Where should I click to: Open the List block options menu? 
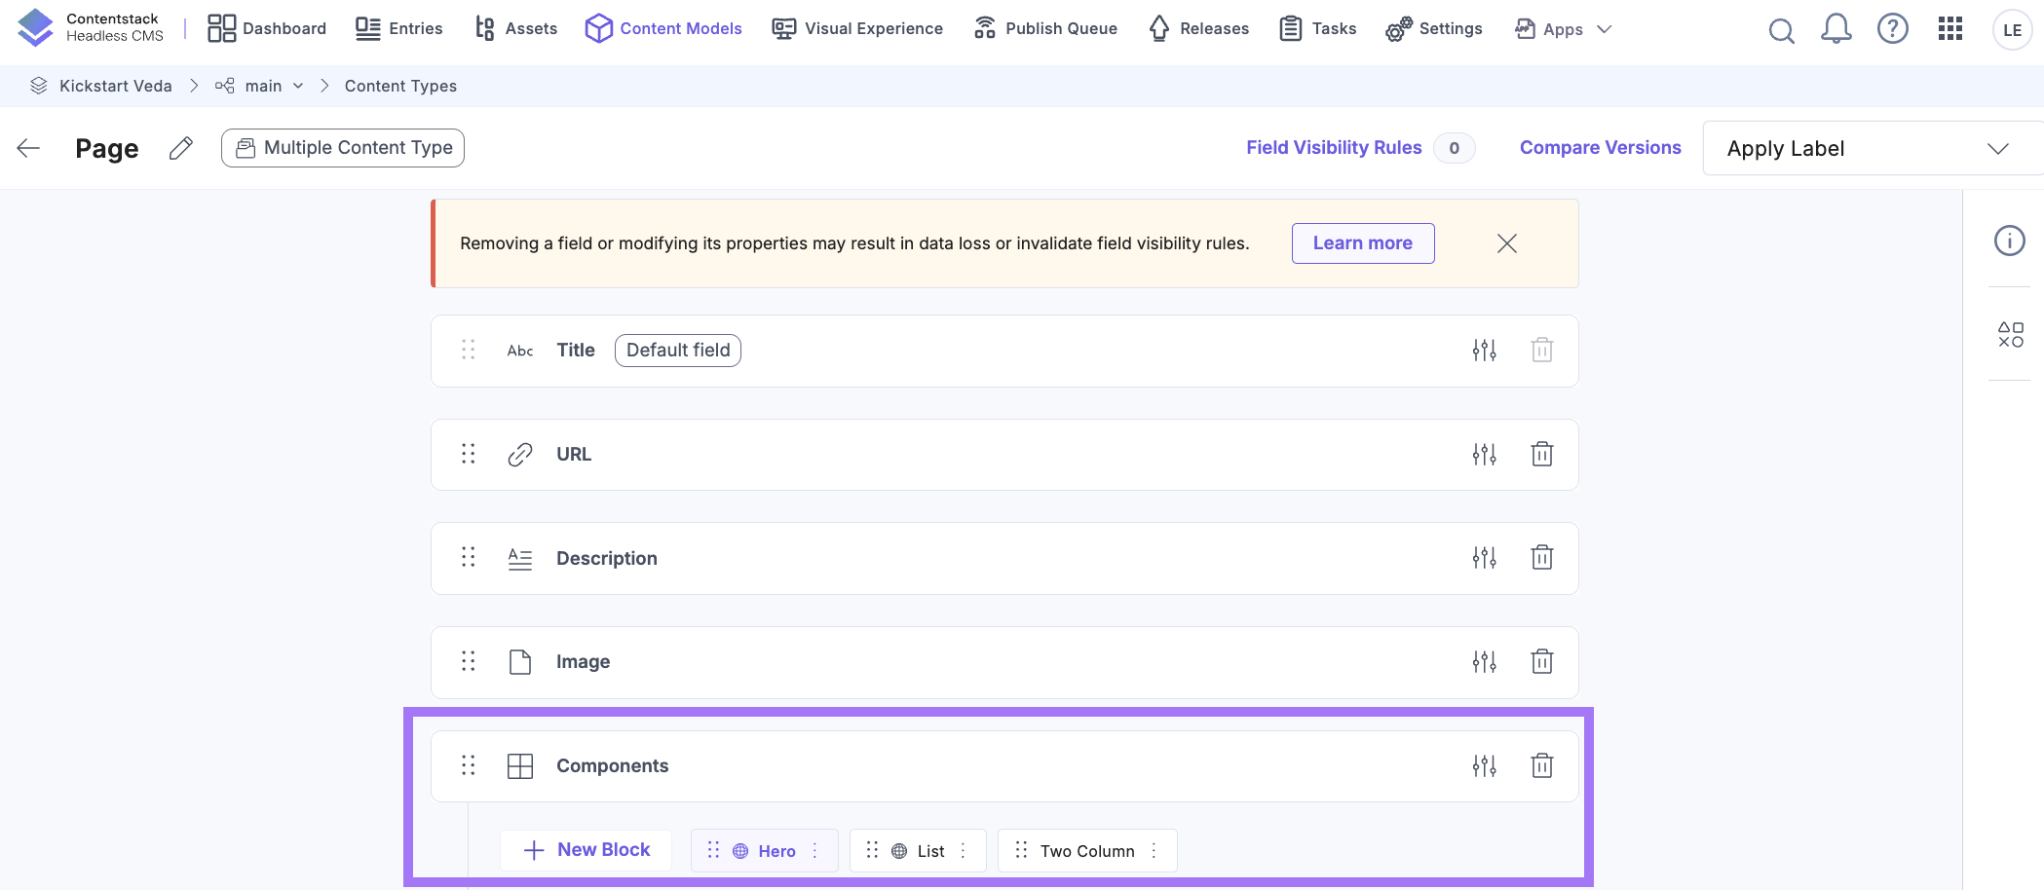(964, 851)
